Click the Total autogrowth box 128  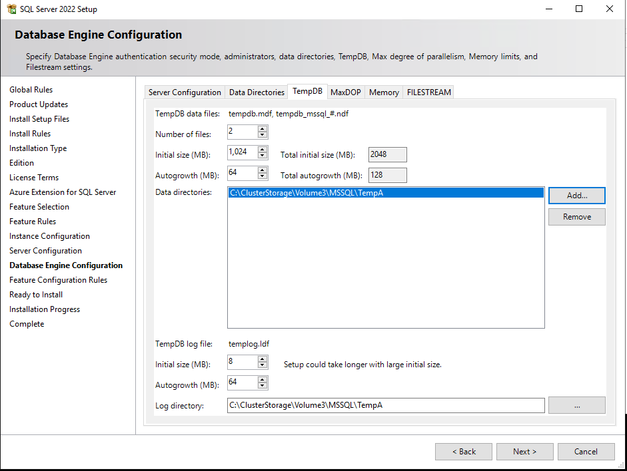(x=388, y=175)
